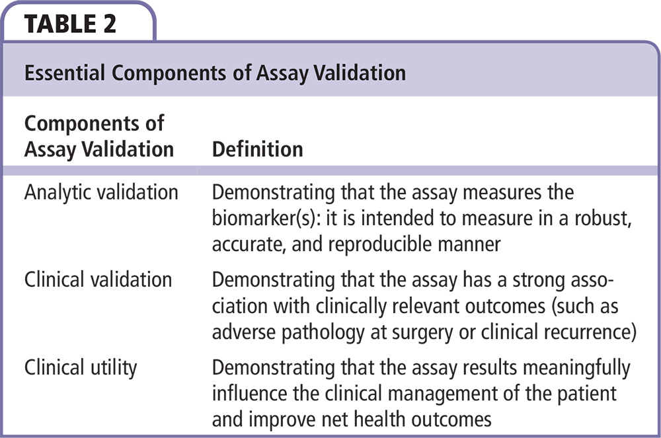Click the Analytic validation row label
The width and height of the screenshot is (661, 438).
[x=101, y=192]
